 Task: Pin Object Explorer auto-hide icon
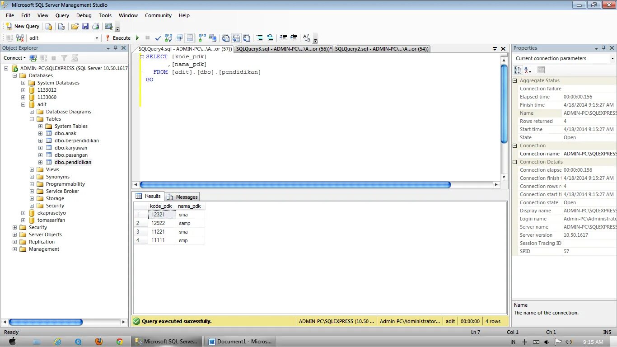click(x=115, y=48)
